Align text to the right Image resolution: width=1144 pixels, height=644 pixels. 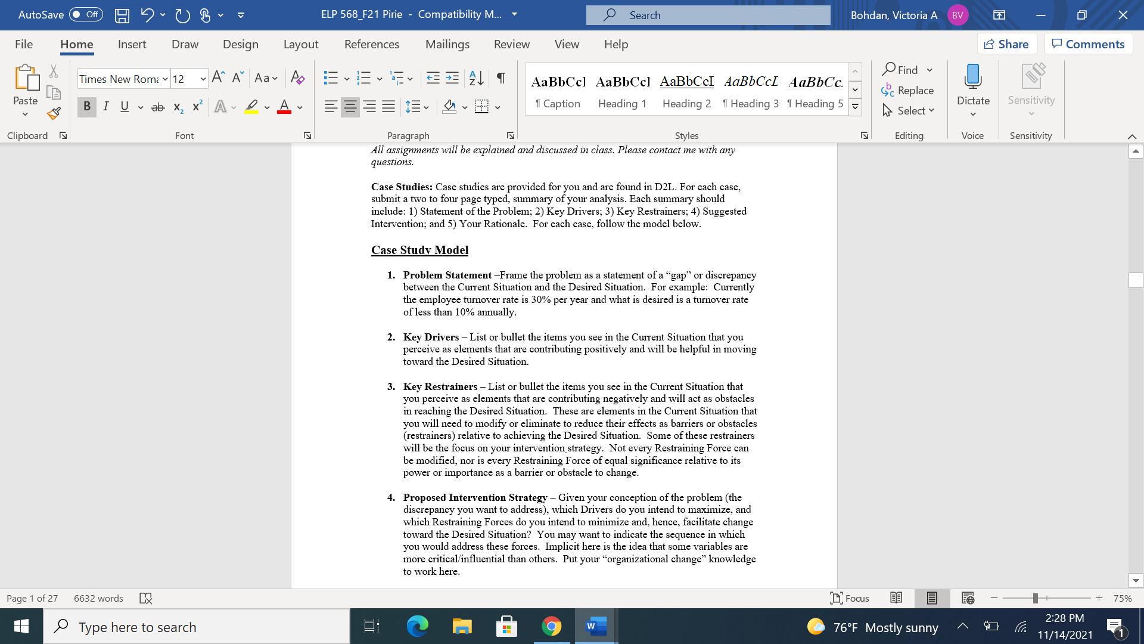click(369, 107)
